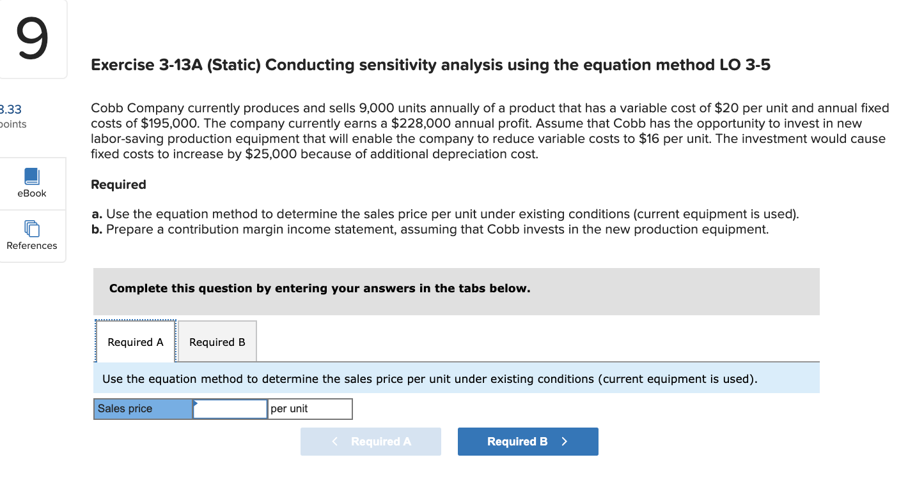Screen dimensions: 908x485
Task: Click the Exercise 3-13A title heading
Action: pyautogui.click(x=430, y=64)
